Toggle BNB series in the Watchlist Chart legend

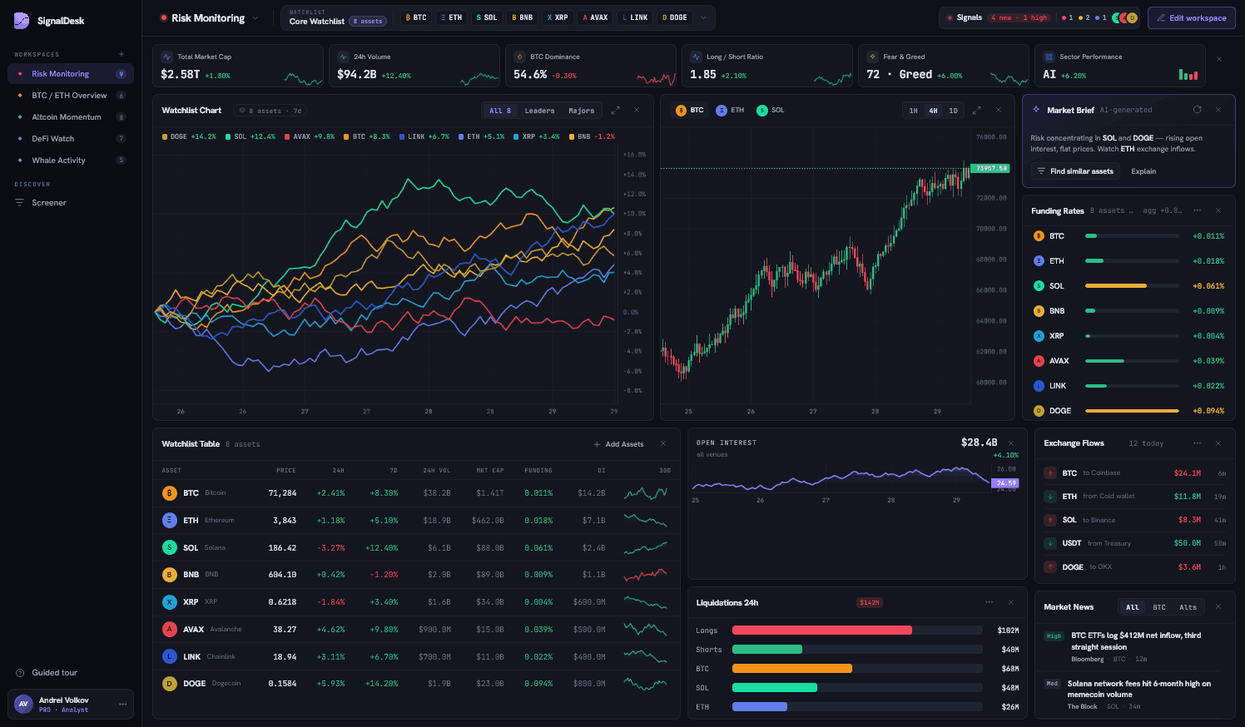[592, 136]
